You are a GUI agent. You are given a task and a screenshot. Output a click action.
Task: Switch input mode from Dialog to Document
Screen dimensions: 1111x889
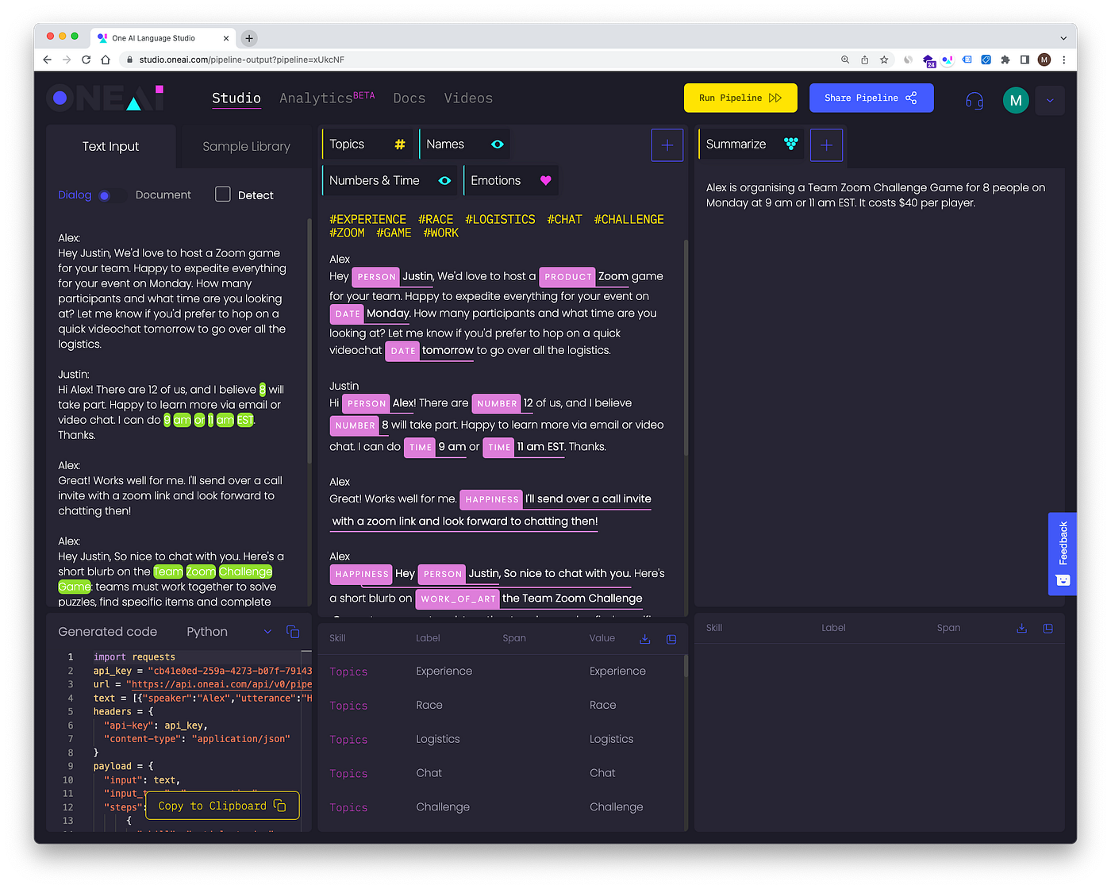(x=163, y=194)
